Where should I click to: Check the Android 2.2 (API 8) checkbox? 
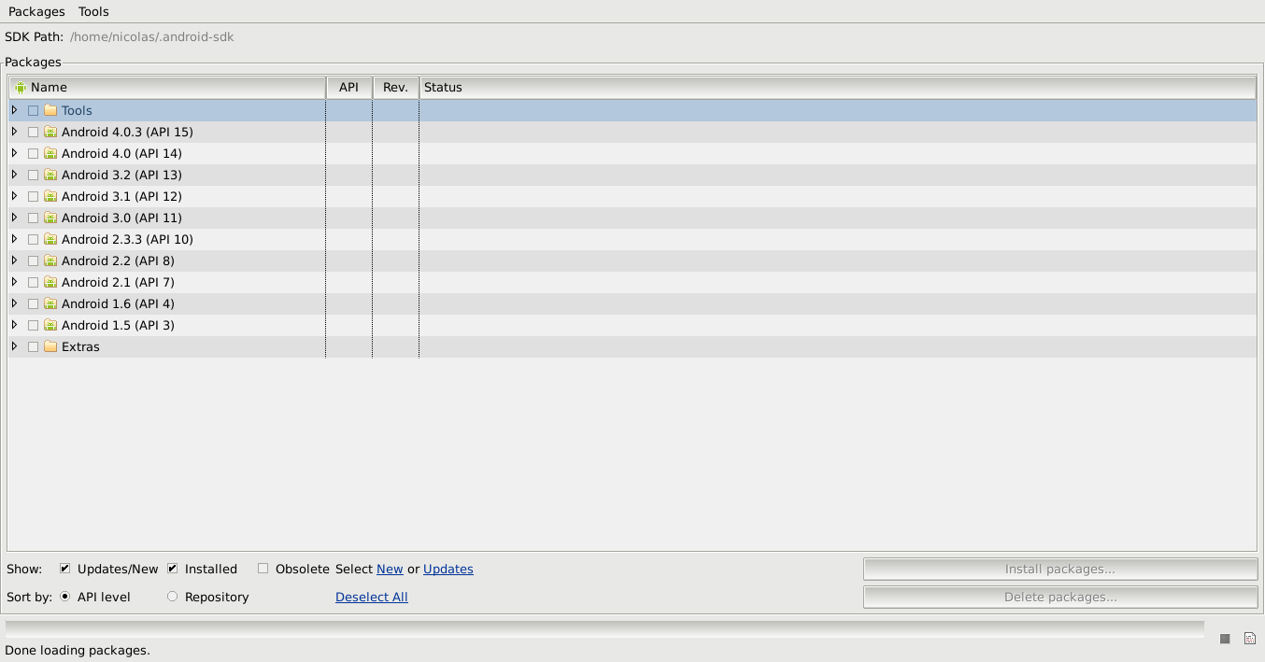click(34, 261)
